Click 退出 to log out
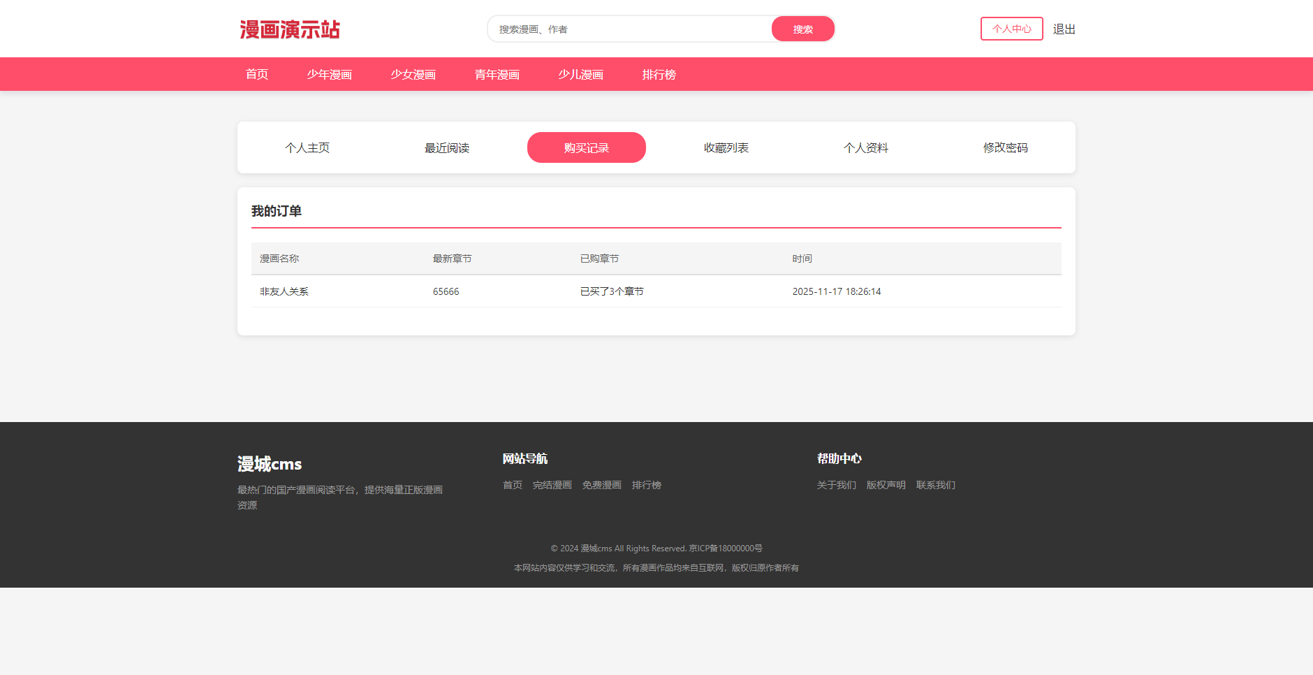Viewport: 1313px width, 675px height. click(x=1064, y=29)
